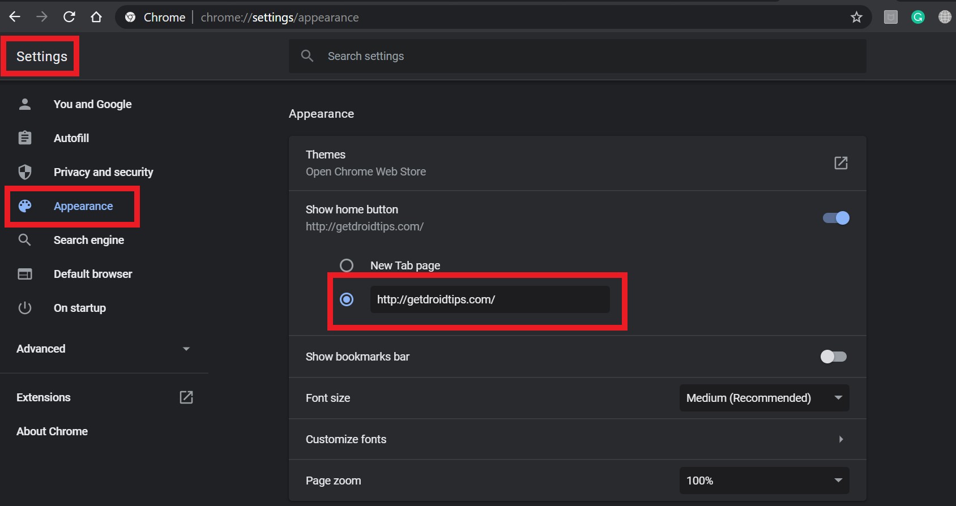
Task: Disable the Show home button toggle
Action: pyautogui.click(x=836, y=218)
